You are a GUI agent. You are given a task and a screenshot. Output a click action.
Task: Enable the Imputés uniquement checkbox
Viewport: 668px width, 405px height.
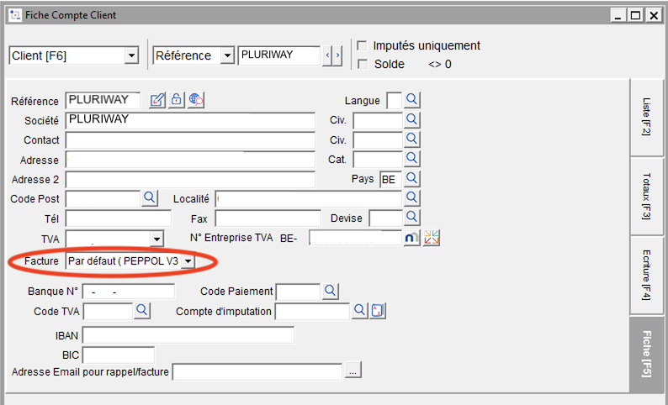pos(363,46)
